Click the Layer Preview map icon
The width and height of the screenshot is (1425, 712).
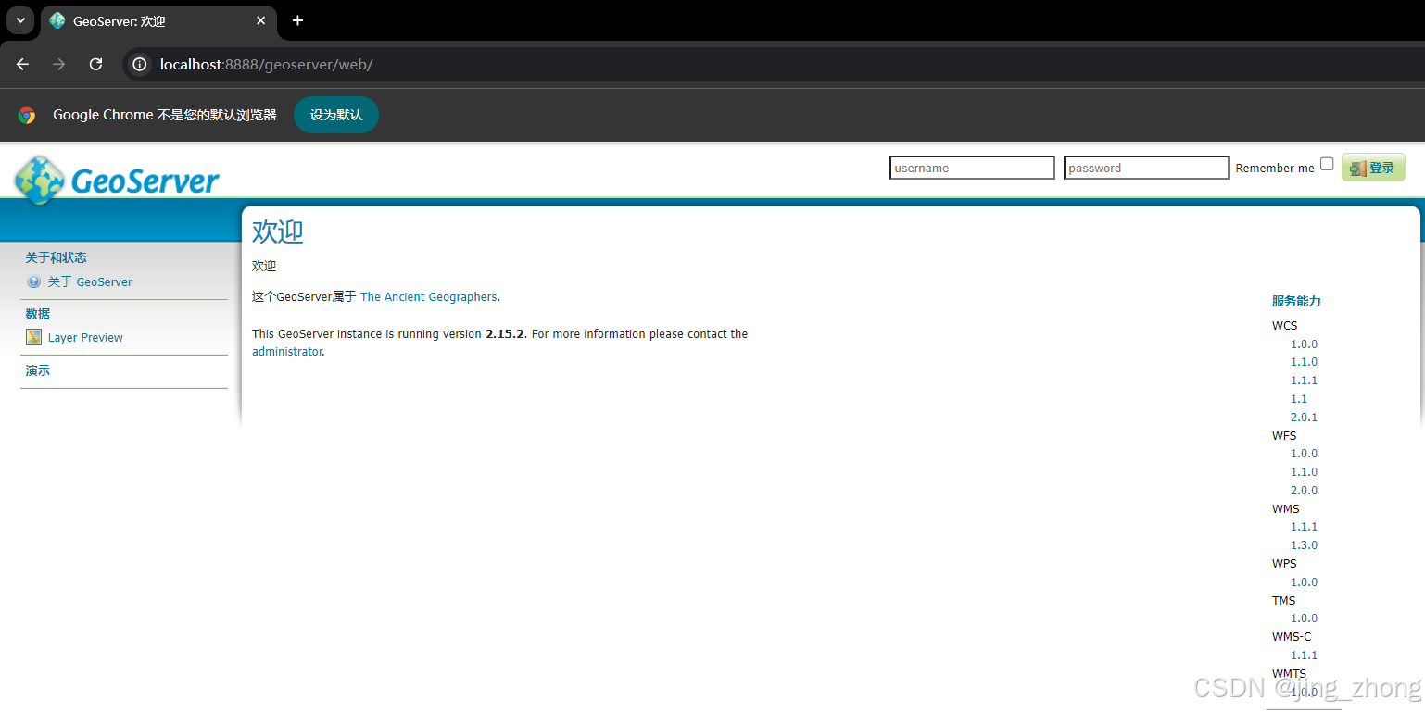click(x=34, y=337)
